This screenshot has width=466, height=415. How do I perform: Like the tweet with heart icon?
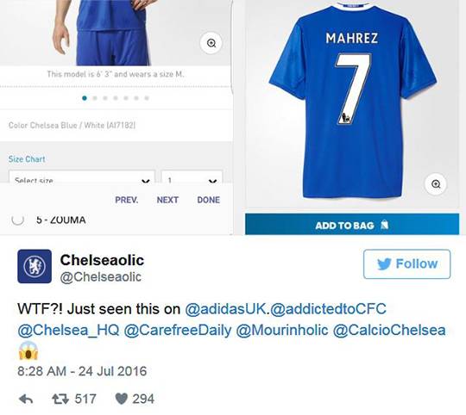(x=122, y=399)
